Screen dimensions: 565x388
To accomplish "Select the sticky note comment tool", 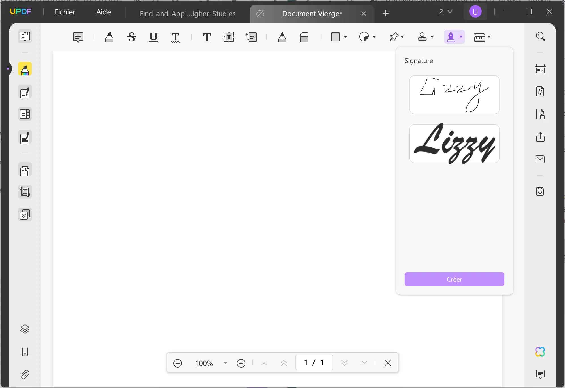I will tap(78, 37).
